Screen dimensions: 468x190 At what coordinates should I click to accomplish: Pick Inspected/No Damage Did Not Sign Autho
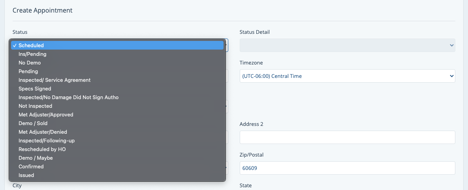pos(68,97)
